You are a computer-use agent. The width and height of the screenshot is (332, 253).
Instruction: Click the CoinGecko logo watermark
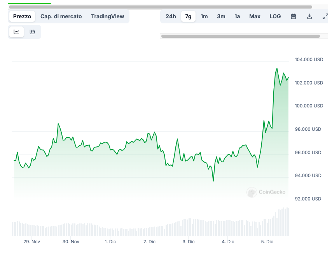pyautogui.click(x=266, y=192)
